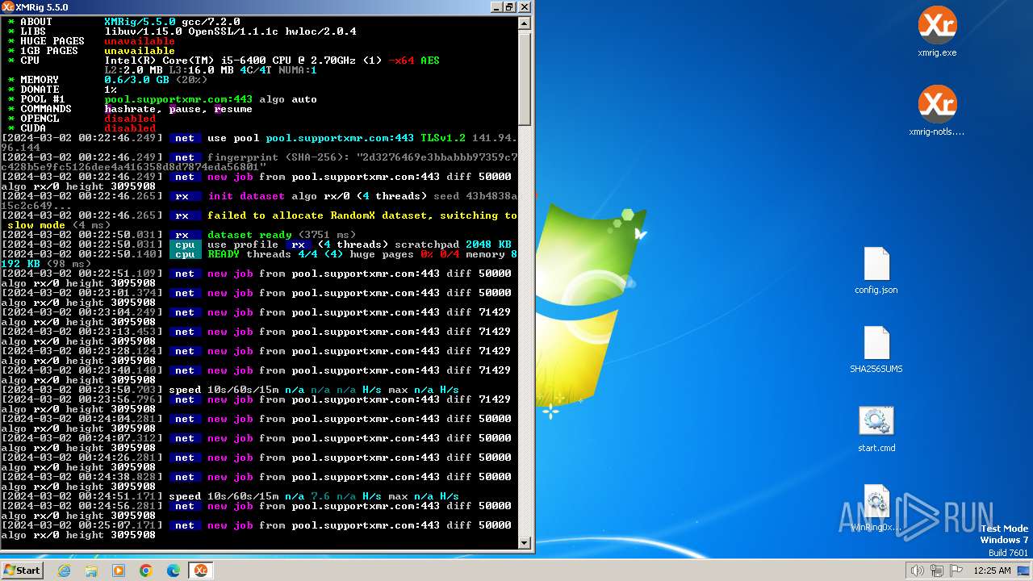The image size is (1033, 581).
Task: Click the 'dataset ready (3751 ms)' line
Action: pos(178,235)
